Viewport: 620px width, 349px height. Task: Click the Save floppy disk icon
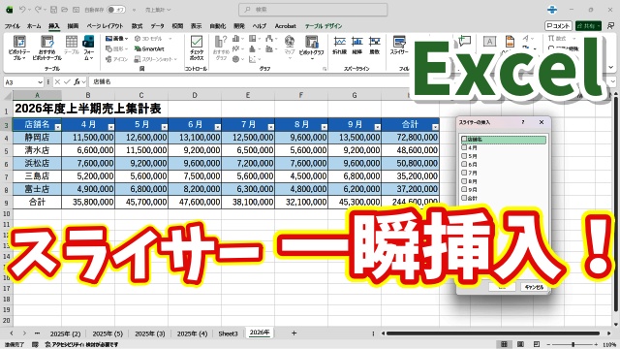[54, 10]
